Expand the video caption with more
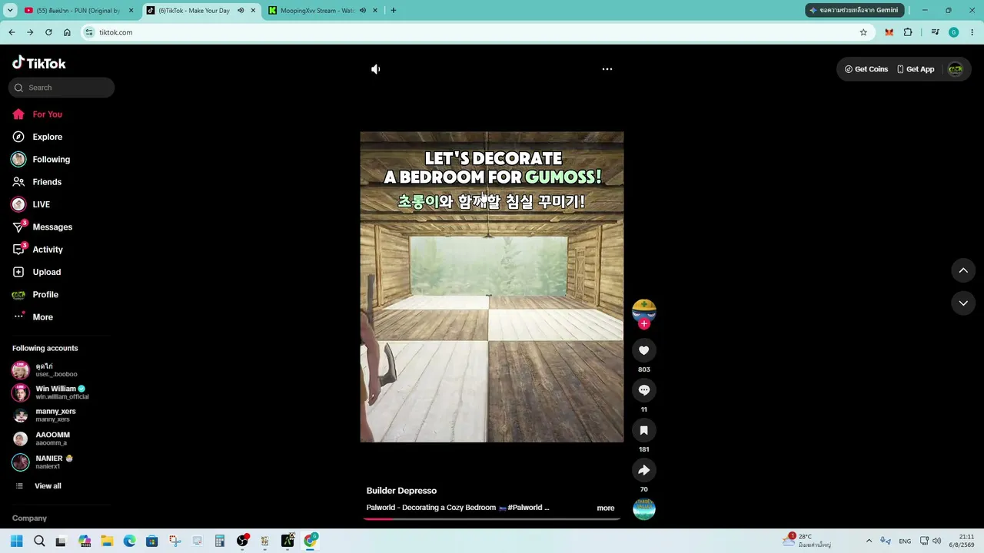Image resolution: width=984 pixels, height=553 pixels. (x=606, y=508)
